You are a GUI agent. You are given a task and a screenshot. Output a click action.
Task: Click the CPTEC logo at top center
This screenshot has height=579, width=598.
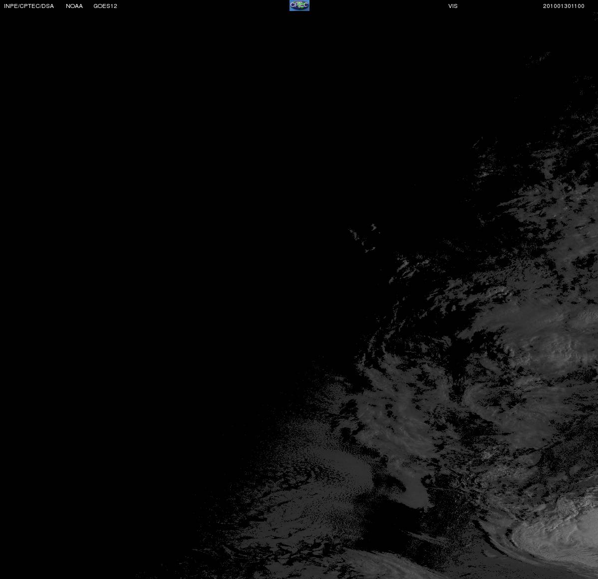click(299, 5)
